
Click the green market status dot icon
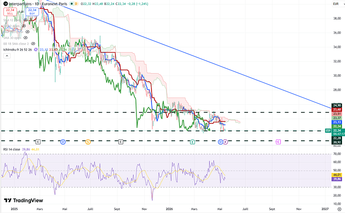pos(71,4)
